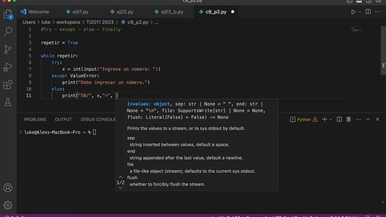Switch to the ej03_b.py tab

(169, 12)
